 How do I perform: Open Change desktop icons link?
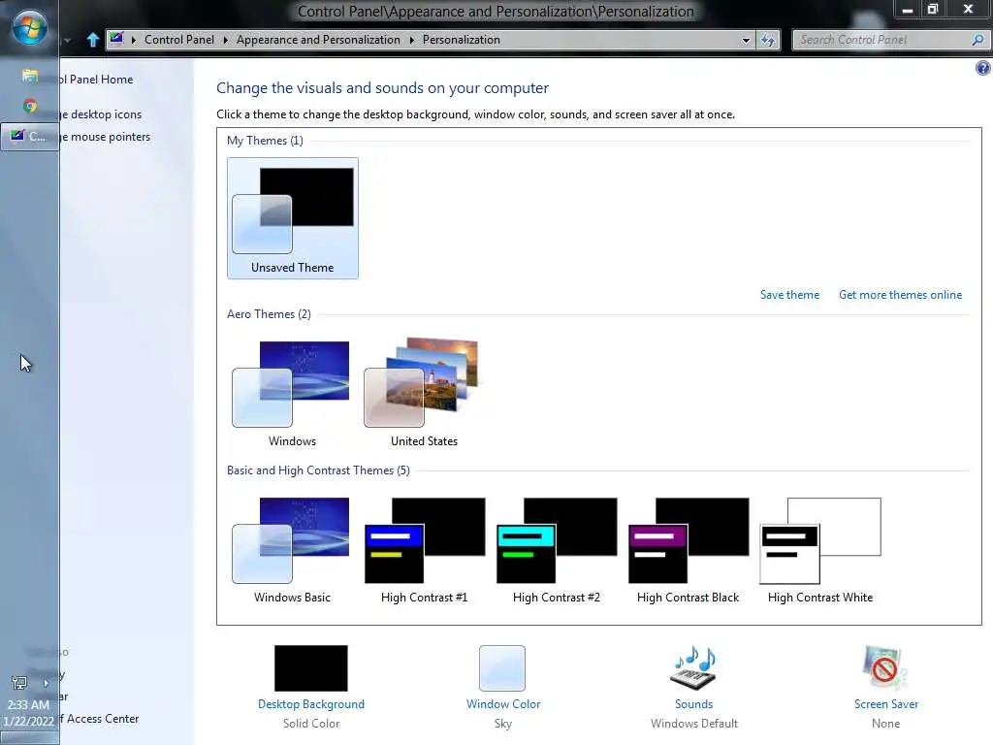pyautogui.click(x=101, y=114)
